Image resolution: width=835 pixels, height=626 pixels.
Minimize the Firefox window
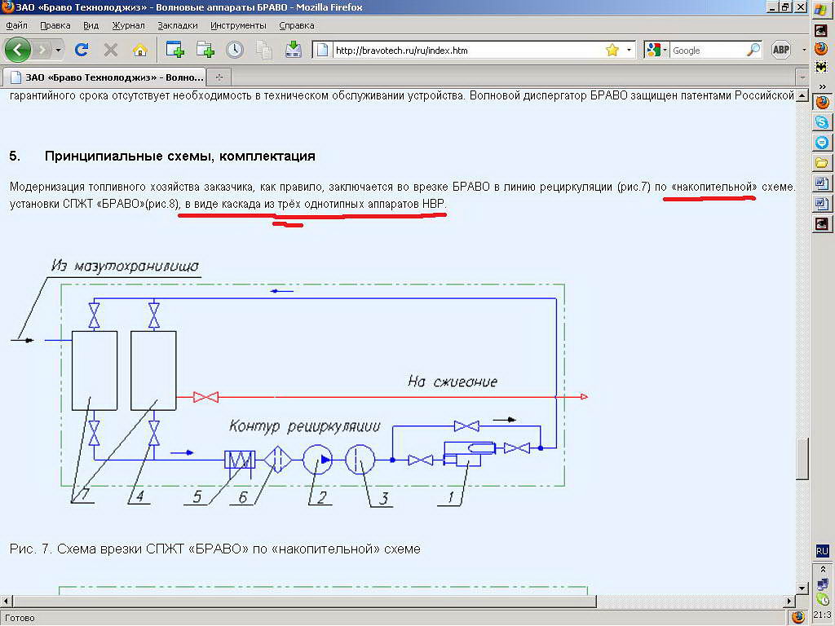pos(773,7)
